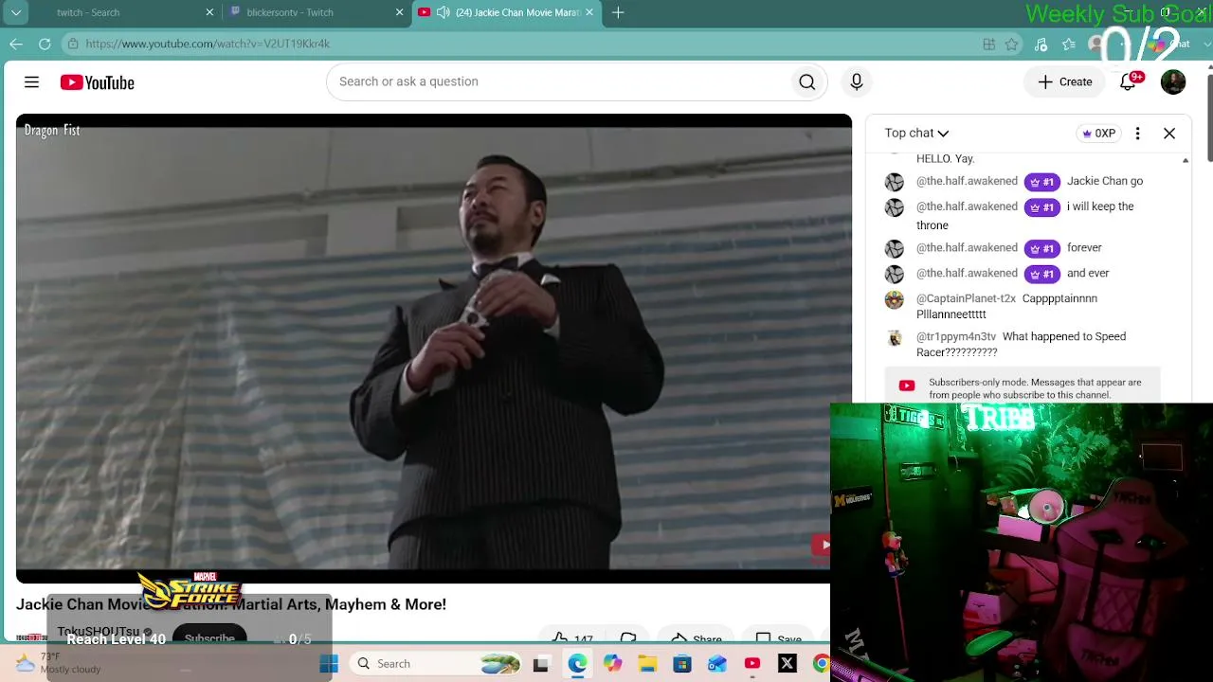The width and height of the screenshot is (1213, 682).
Task: Open the tab actions dropdown chevron
Action: click(x=16, y=12)
